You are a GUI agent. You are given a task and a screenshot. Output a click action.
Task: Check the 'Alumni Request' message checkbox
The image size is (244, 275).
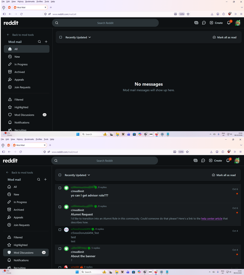coord(60,207)
